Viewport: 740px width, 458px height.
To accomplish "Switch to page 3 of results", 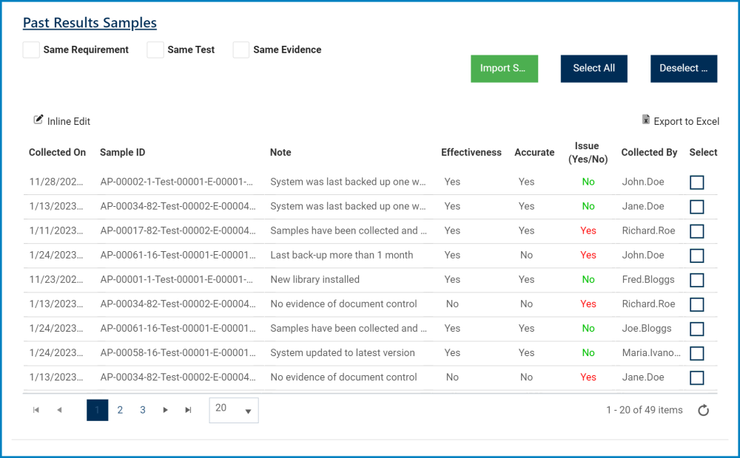I will tap(143, 410).
